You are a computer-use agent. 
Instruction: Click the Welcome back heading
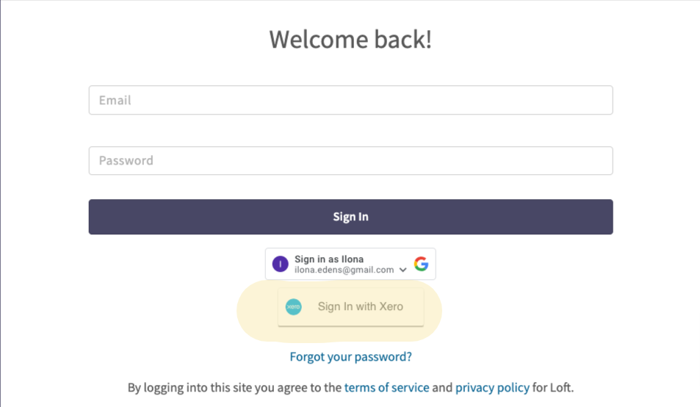point(350,39)
